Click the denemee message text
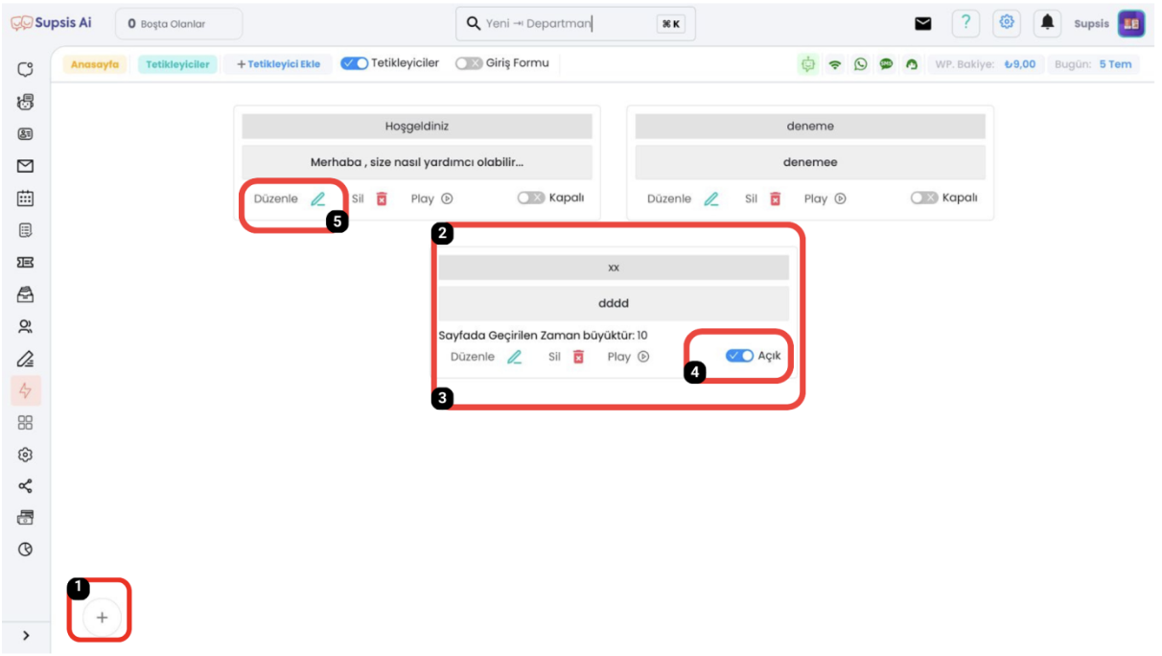This screenshot has width=1162, height=656. click(810, 162)
